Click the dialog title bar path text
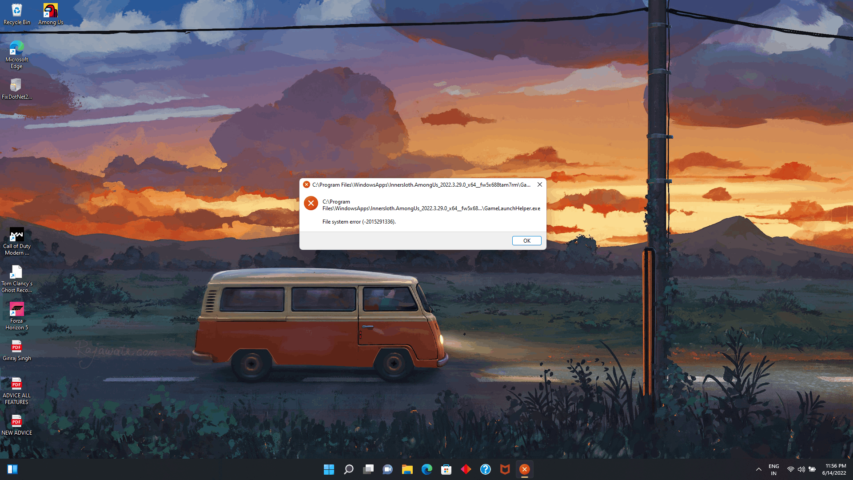The width and height of the screenshot is (853, 480). pyautogui.click(x=421, y=185)
